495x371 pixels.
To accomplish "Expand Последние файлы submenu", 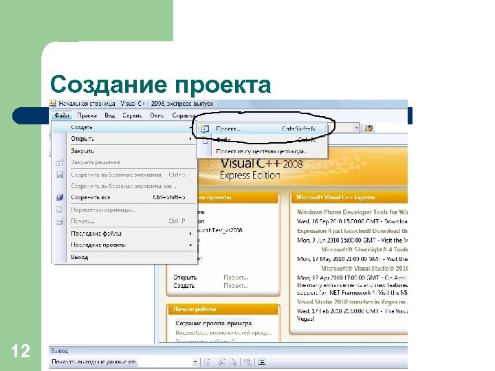I will pyautogui.click(x=123, y=234).
